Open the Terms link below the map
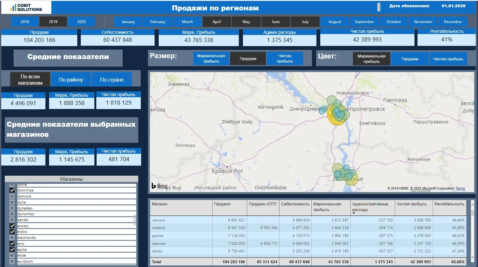The height and width of the screenshot is (267, 478). click(x=460, y=188)
